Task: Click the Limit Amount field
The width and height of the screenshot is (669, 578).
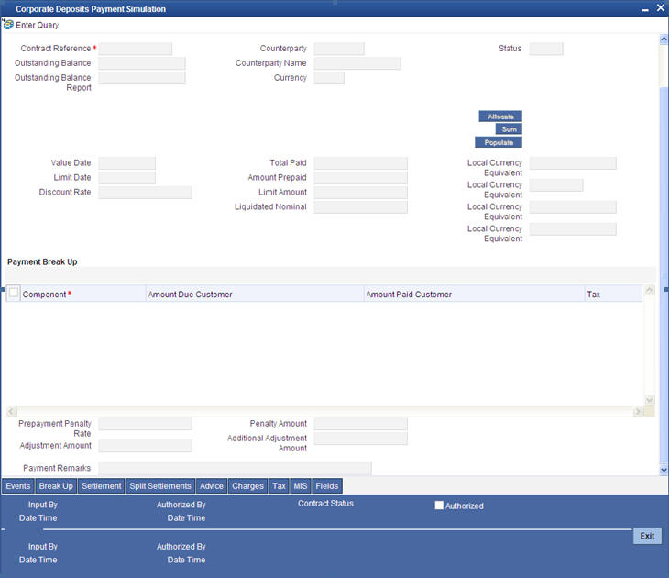Action: coord(361,193)
